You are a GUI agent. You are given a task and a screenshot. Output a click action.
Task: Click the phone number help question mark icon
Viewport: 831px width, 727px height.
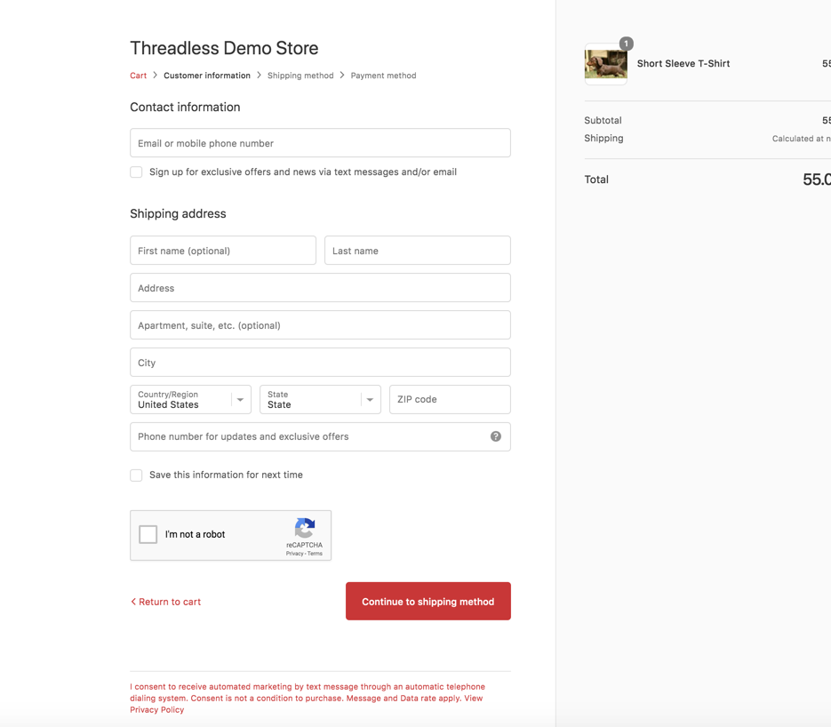(496, 436)
